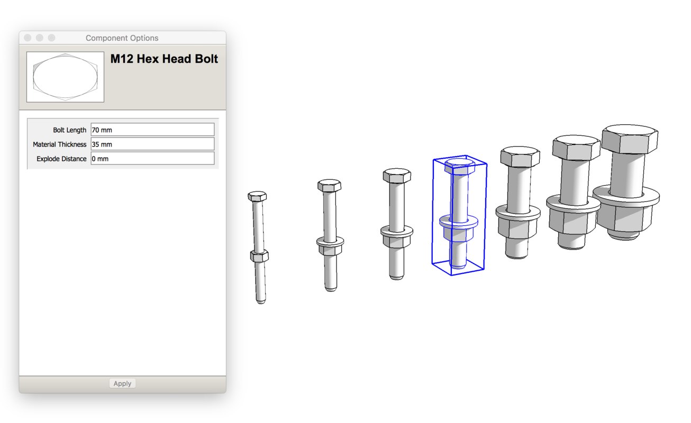Click the fifth bolt component in the lineup
The height and width of the screenshot is (423, 691).
[x=519, y=206]
